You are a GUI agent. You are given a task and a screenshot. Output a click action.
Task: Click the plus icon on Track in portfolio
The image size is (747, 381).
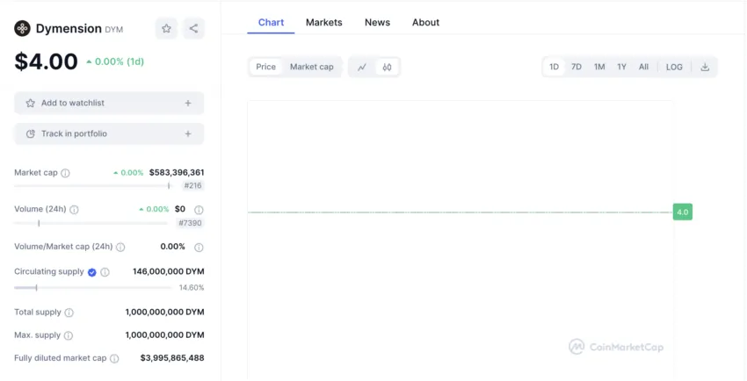[x=188, y=134]
